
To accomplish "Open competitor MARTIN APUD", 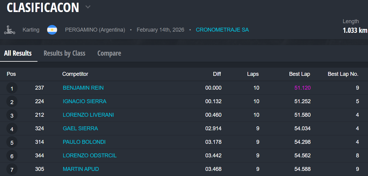I will (x=81, y=169).
